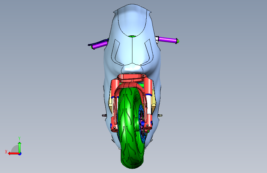
Task: Select the light blue fairing nose bulge
Action: 132,68
